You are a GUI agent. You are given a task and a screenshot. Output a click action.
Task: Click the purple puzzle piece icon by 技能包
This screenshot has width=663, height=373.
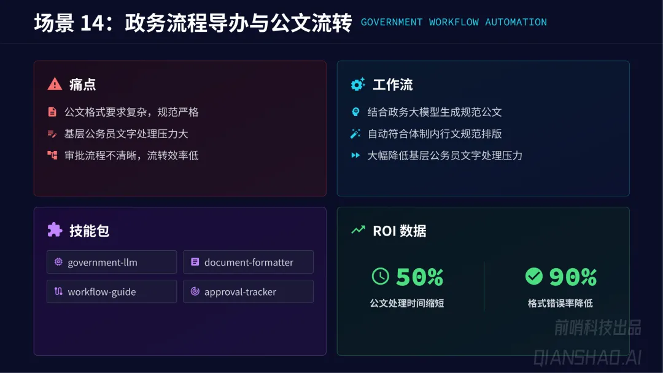[x=55, y=230]
